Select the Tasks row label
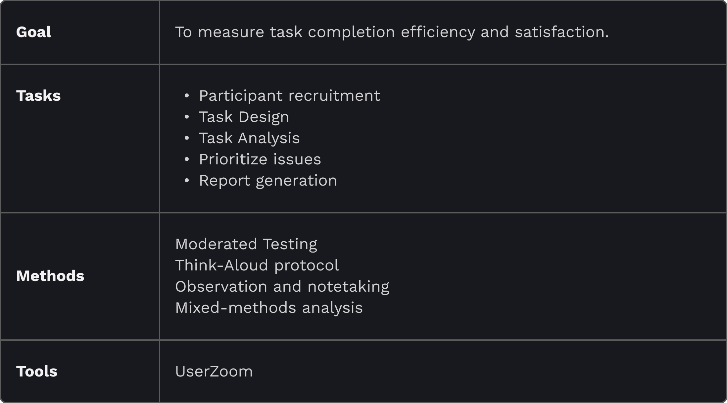This screenshot has width=727, height=403. [38, 96]
